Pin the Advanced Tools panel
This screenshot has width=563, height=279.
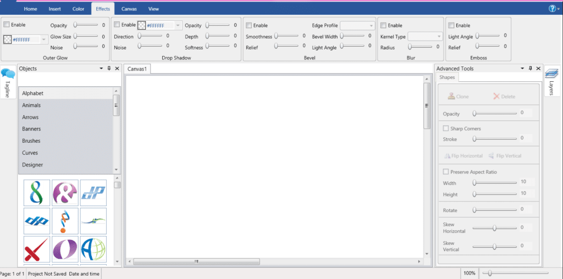pos(531,69)
